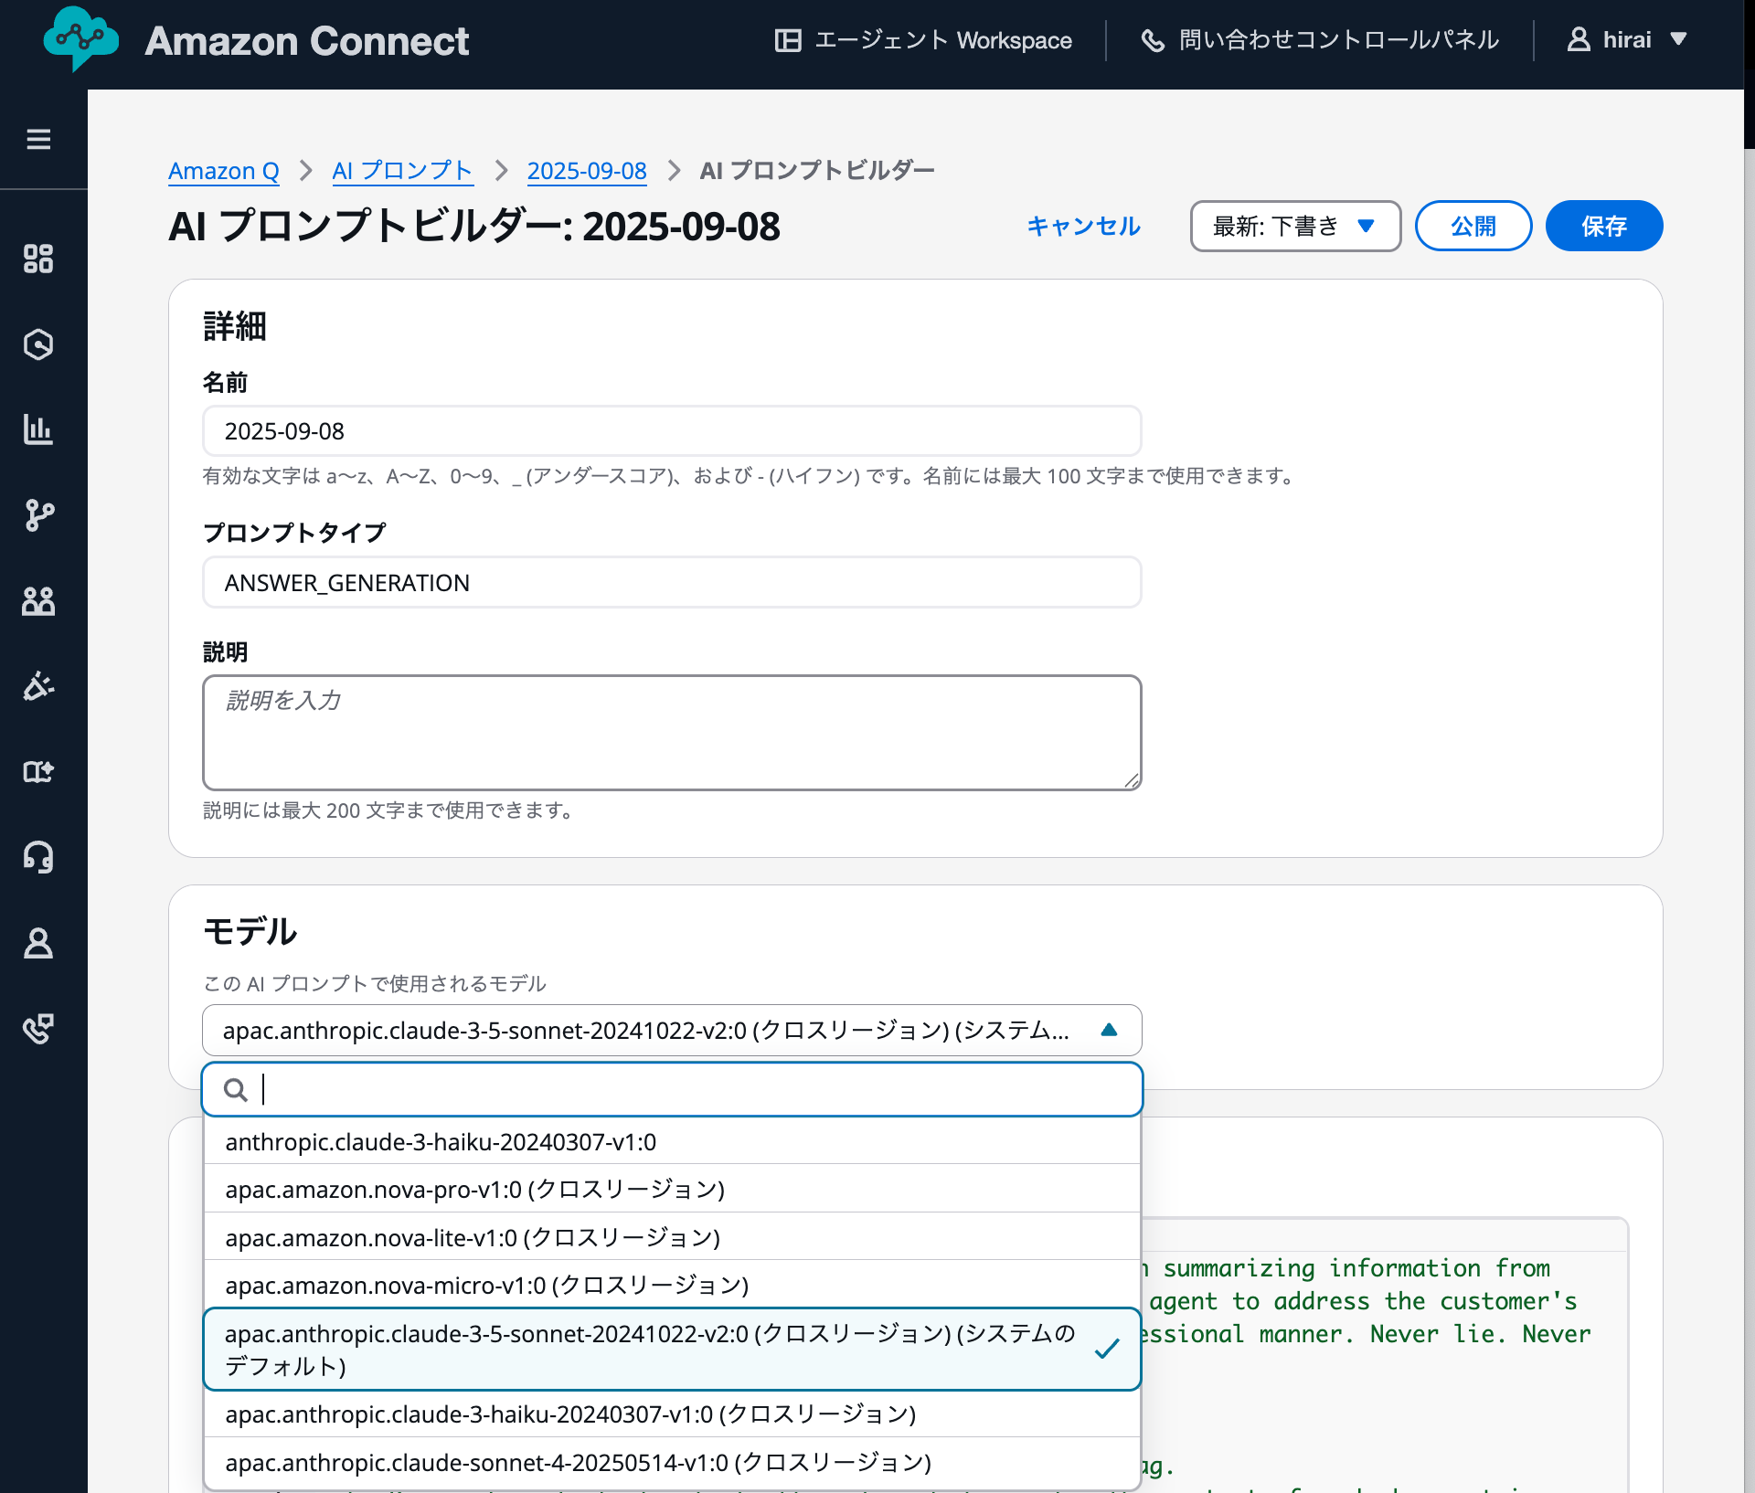Viewport: 1755px width, 1493px height.
Task: Open the 最新: 下書き version dropdown
Action: (1295, 226)
